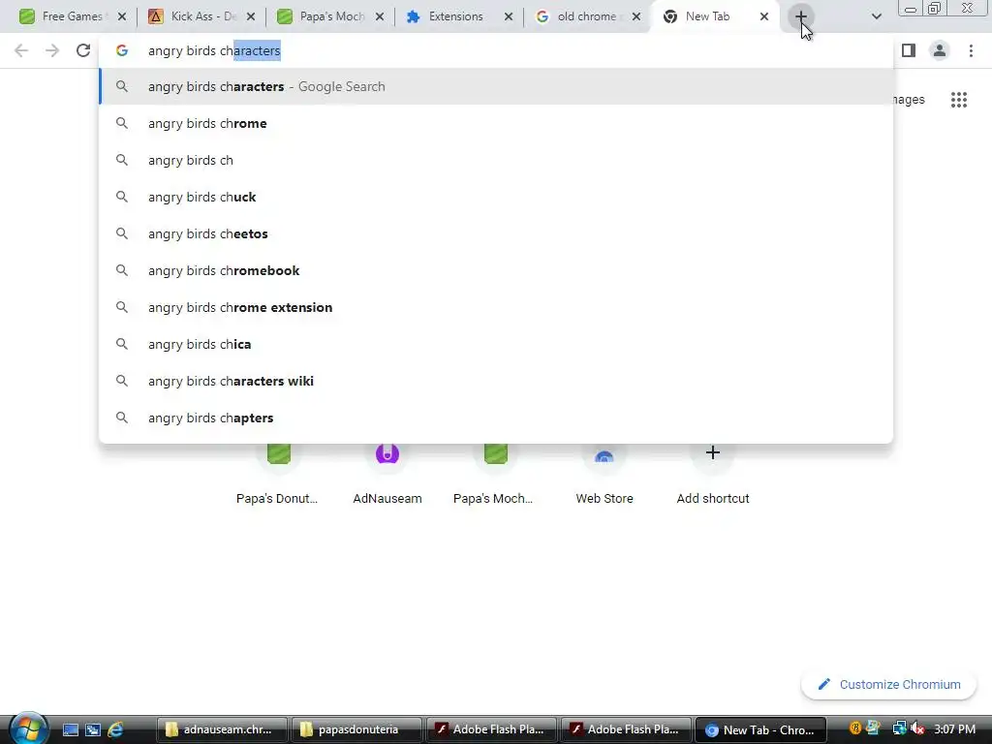Image resolution: width=992 pixels, height=744 pixels.
Task: Choose suggestion 'angry birds characters wiki'
Action: click(496, 381)
